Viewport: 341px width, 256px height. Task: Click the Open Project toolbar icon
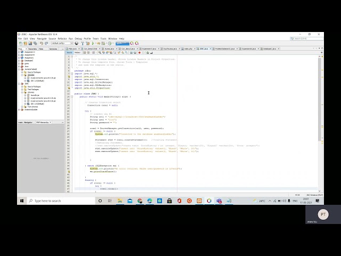pyautogui.click(x=30, y=43)
